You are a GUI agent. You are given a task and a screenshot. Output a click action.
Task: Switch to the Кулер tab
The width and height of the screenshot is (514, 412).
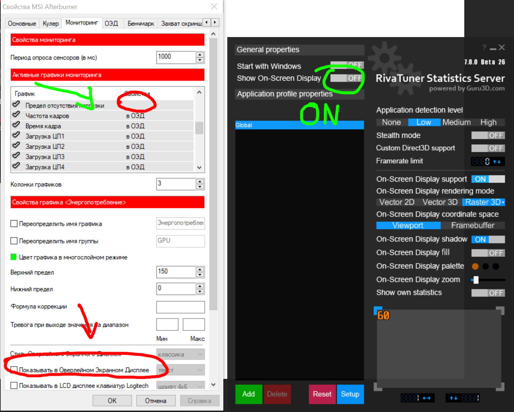(51, 23)
